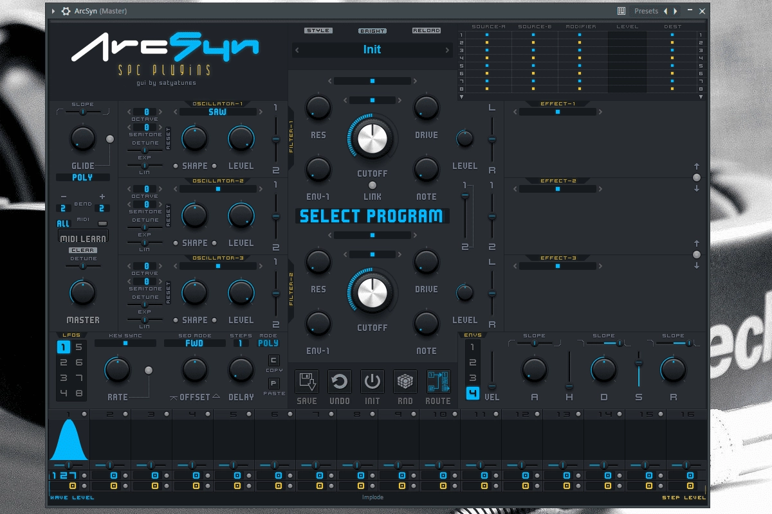Click the RND randomize cube icon

[405, 382]
